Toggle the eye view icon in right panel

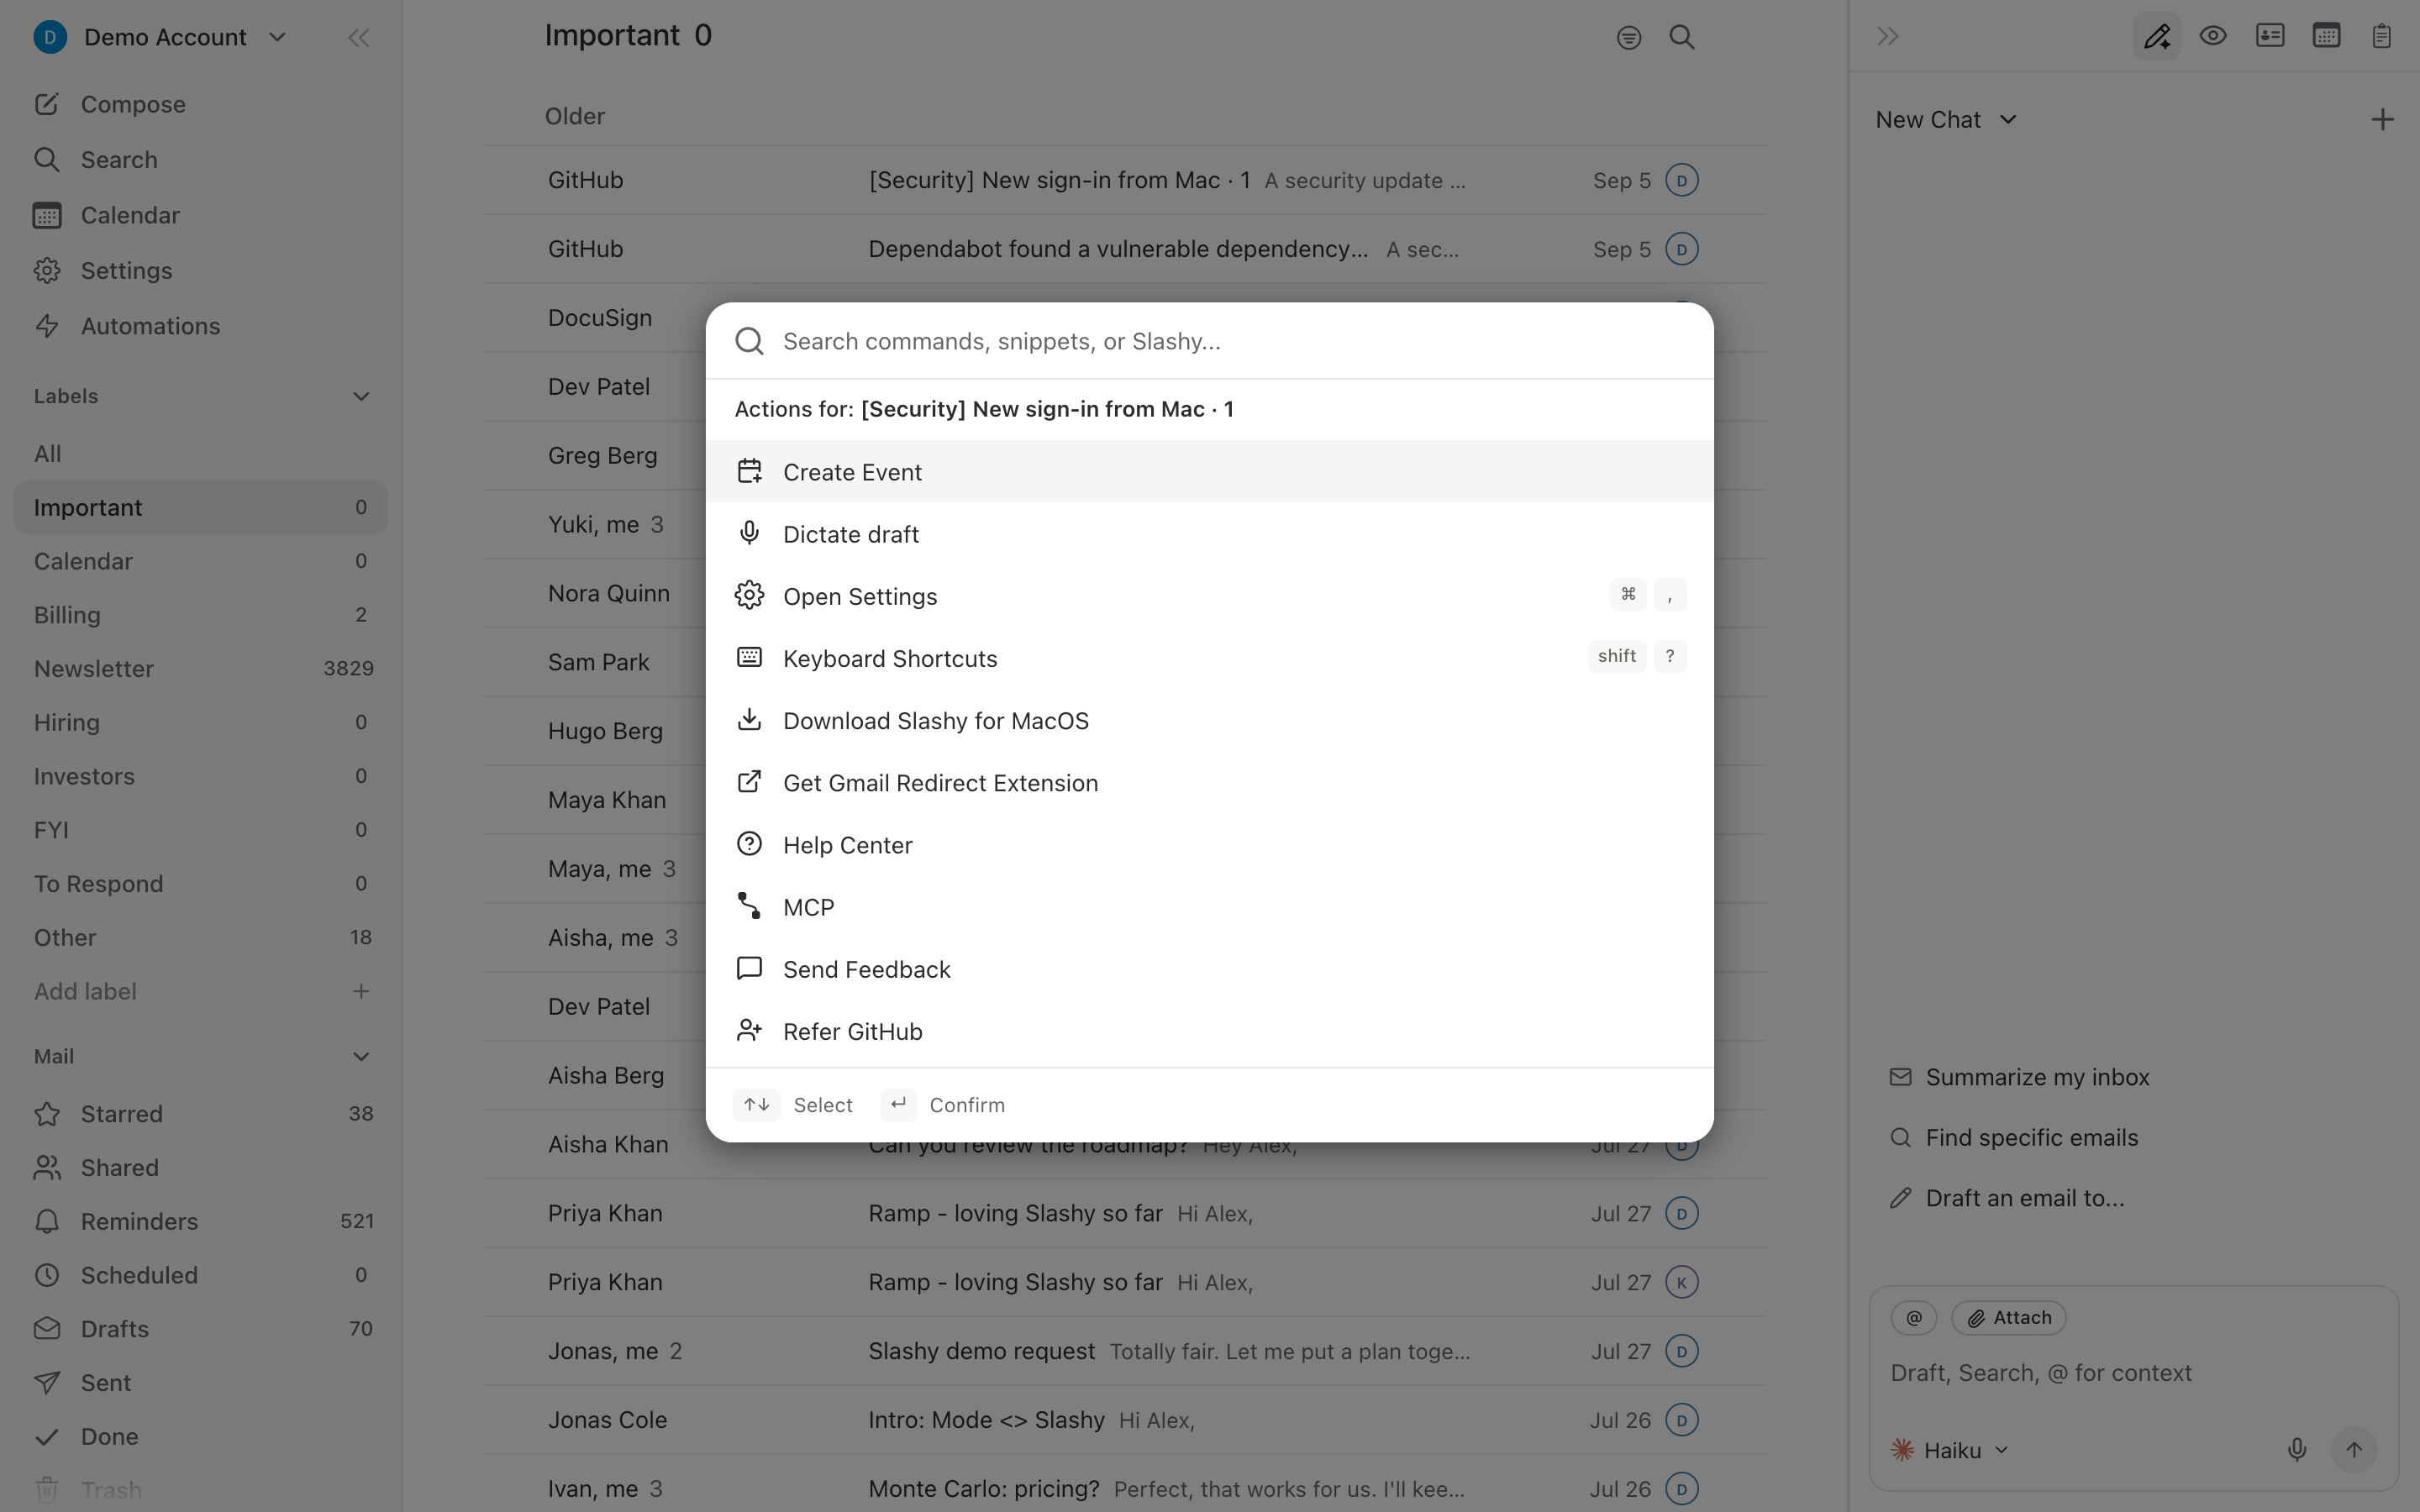[2213, 36]
